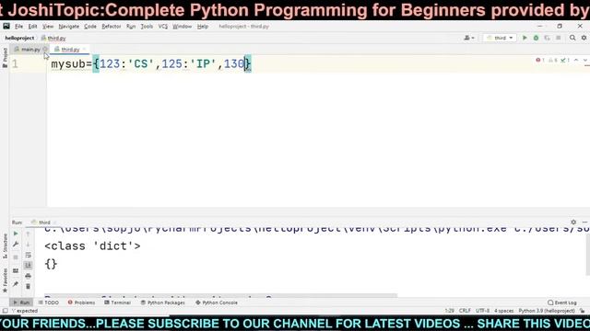Click the cursor position indicator in status bar

pos(449,311)
